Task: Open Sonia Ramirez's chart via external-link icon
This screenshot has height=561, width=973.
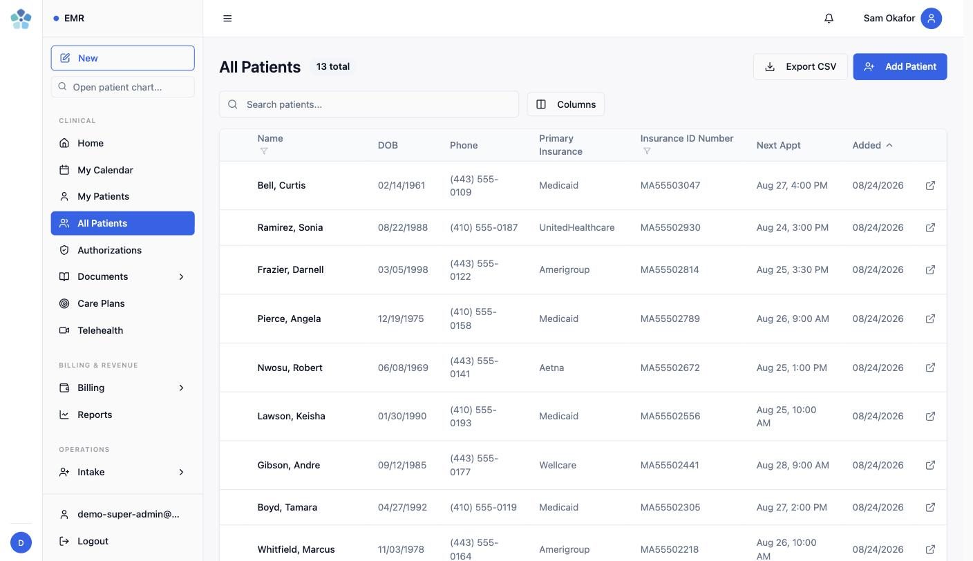Action: 930,227
